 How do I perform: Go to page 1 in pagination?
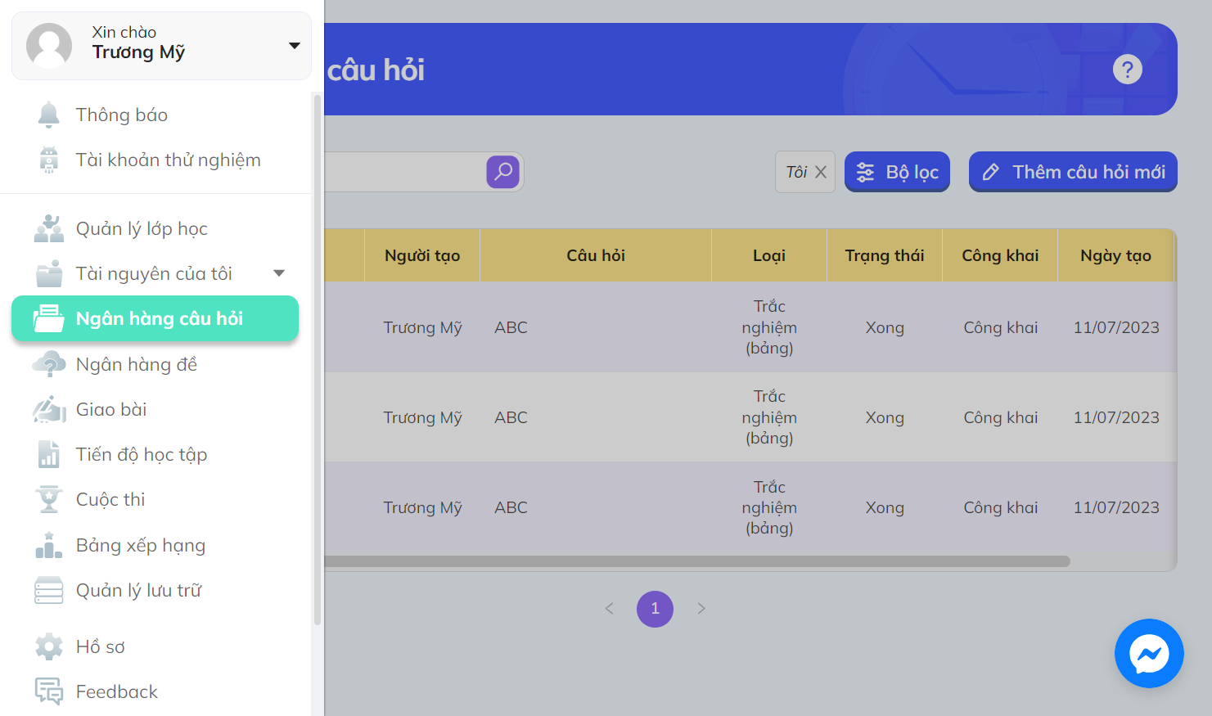(x=655, y=609)
